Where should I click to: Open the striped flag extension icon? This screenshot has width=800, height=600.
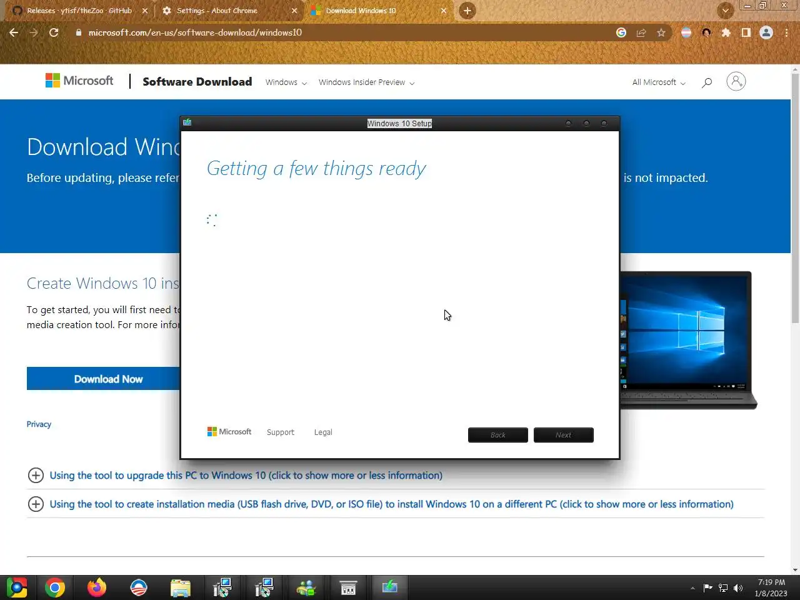coord(686,32)
